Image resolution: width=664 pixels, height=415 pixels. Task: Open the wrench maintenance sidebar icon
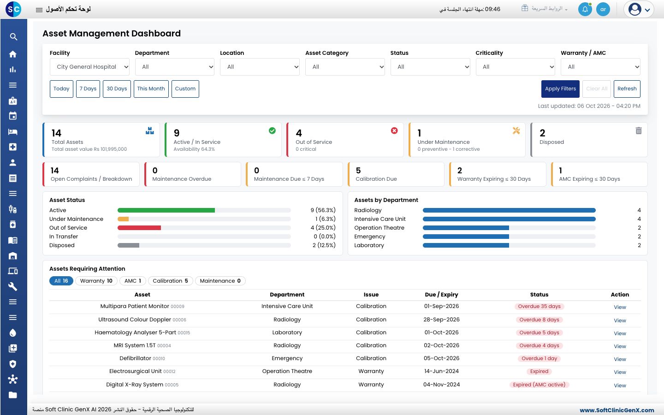(13, 286)
